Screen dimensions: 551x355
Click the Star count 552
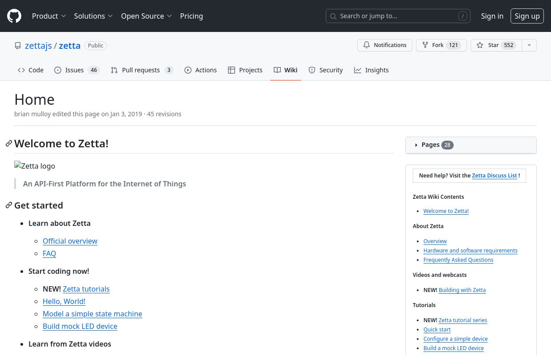tap(509, 45)
